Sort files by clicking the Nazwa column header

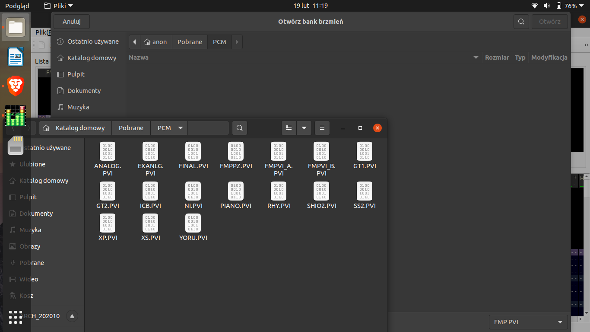(x=139, y=57)
